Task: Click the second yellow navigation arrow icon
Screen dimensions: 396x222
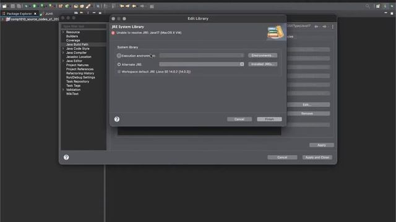Action: (127, 6)
